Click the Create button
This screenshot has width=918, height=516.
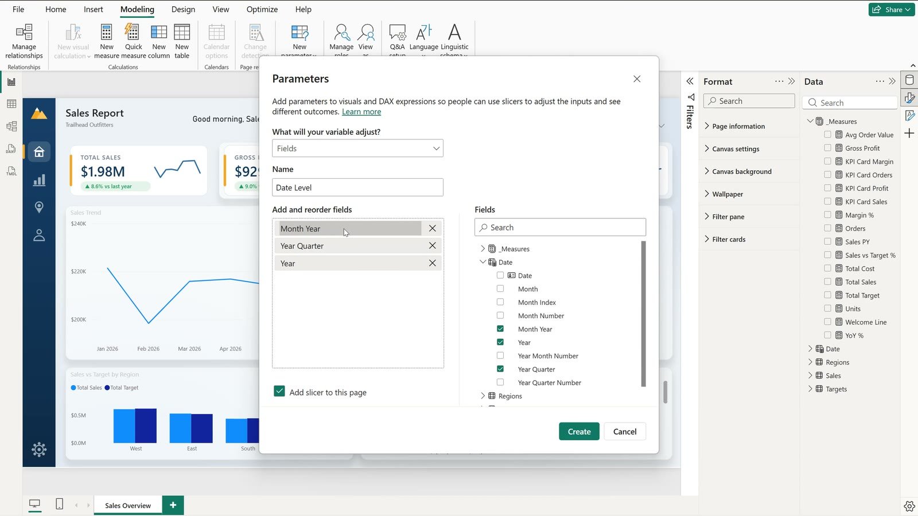[x=579, y=432]
